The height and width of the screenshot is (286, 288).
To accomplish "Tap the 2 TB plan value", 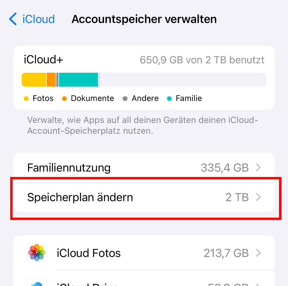I will pos(237,197).
